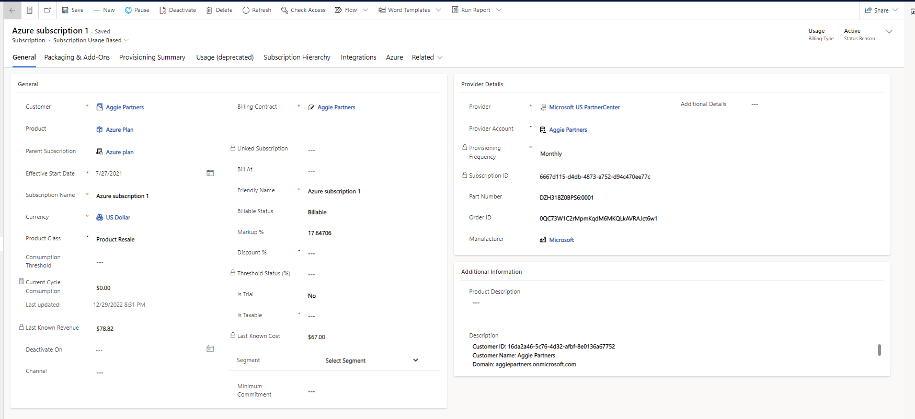Open the US Dollar currency link
Screen dimensions: 915x419
point(118,217)
